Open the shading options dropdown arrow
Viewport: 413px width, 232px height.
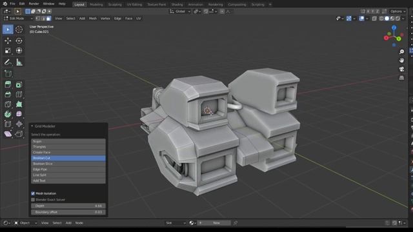tap(403, 19)
